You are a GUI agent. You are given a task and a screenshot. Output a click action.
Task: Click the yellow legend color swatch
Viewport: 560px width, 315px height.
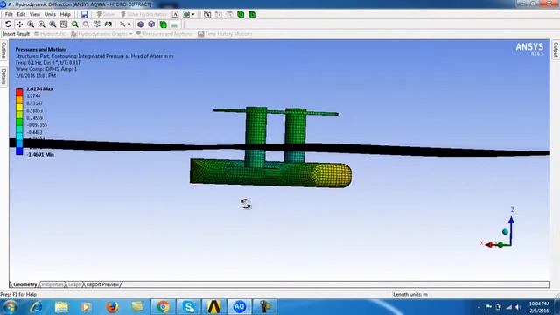(x=19, y=107)
